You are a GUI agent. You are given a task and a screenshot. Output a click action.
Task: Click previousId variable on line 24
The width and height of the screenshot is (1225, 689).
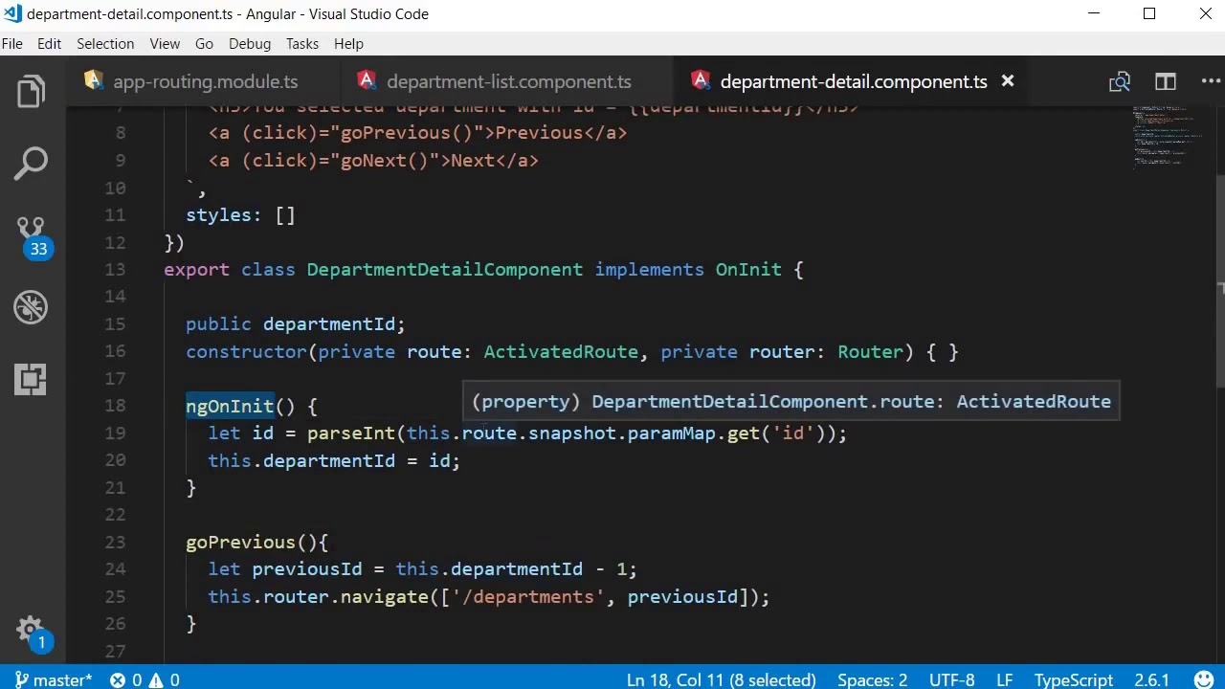[307, 569]
